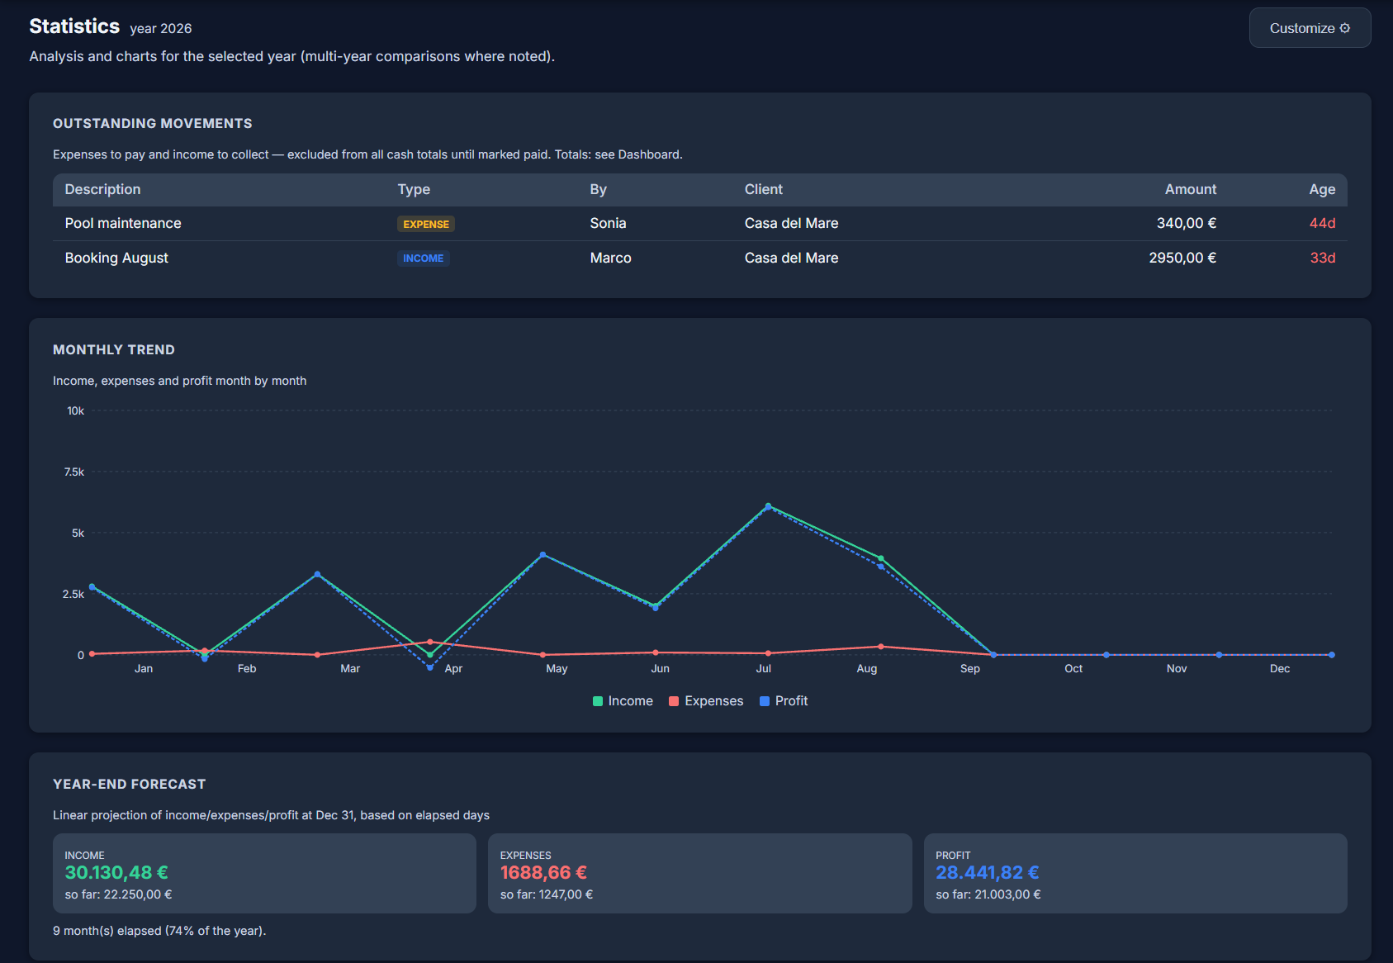
Task: Click the INCOME type badge
Action: coord(424,259)
